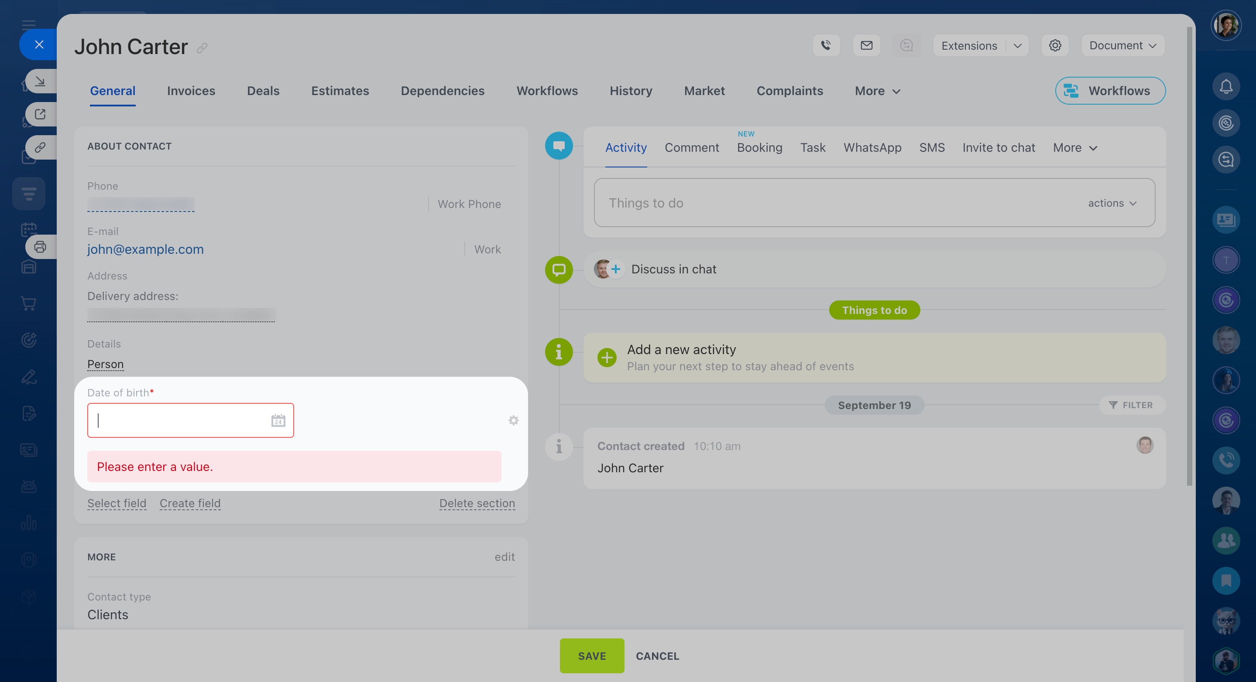Open the Document dropdown menu
1256x682 pixels.
point(1122,45)
